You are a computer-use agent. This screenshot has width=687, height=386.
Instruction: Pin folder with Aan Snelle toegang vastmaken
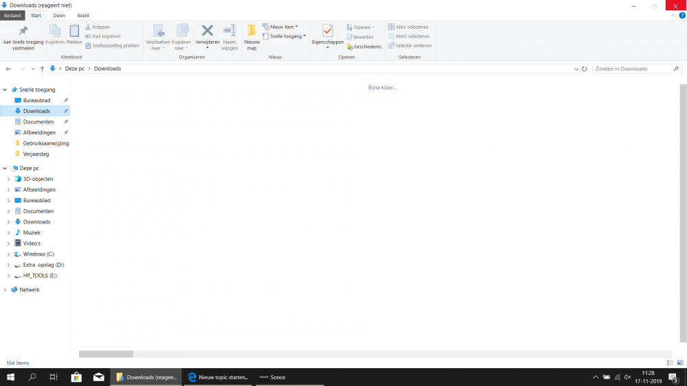(x=23, y=32)
